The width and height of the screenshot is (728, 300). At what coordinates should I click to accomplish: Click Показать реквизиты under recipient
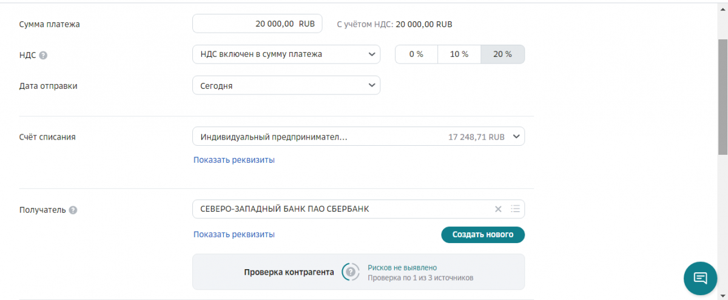(x=234, y=234)
